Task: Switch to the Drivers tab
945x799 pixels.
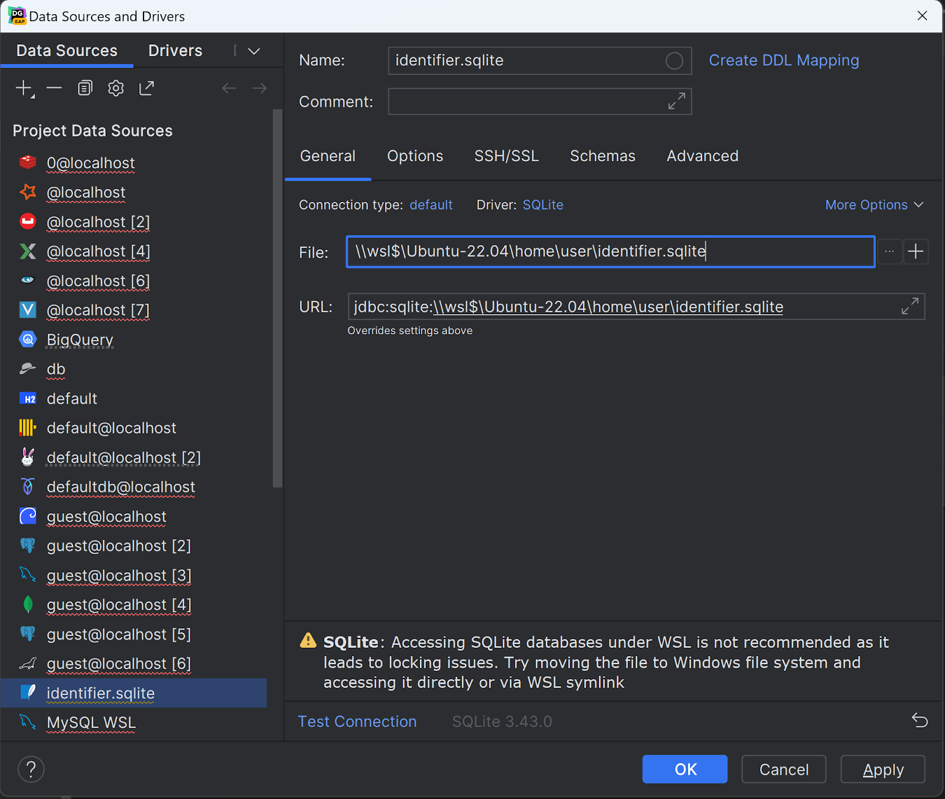Action: pos(175,51)
